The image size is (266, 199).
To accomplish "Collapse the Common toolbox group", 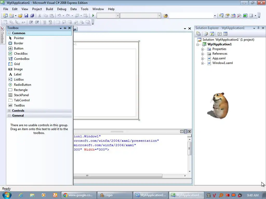I will click(9, 33).
